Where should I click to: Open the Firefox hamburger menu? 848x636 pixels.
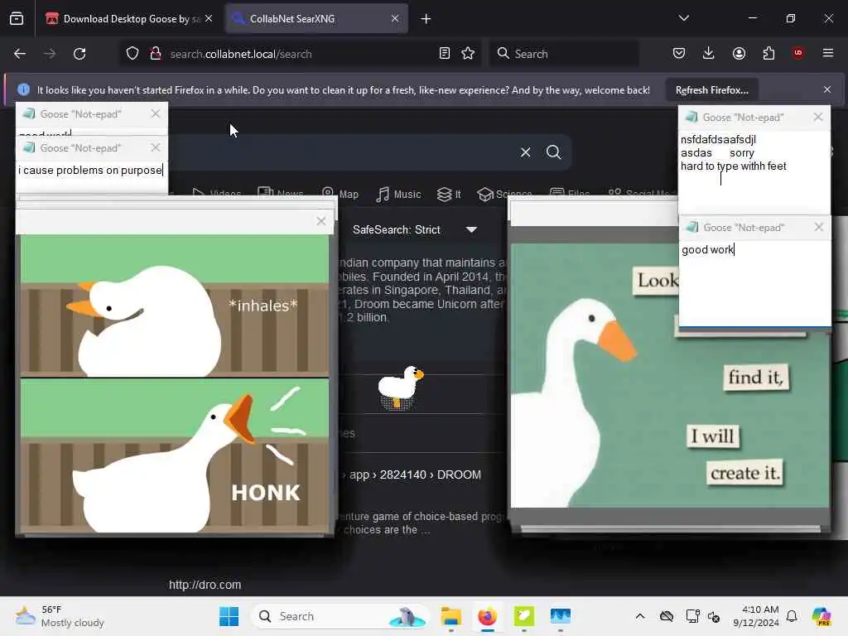827,53
